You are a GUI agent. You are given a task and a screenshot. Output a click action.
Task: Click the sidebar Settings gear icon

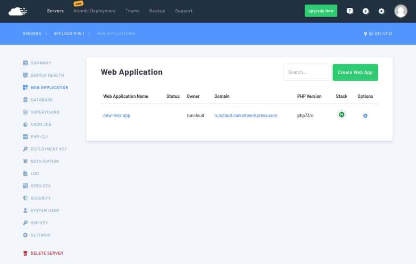coord(25,235)
